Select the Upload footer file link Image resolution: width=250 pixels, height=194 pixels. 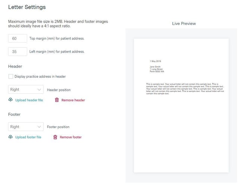point(28,137)
